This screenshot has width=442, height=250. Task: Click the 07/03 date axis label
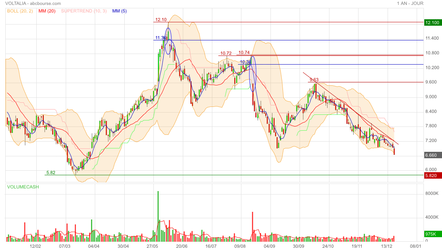[65, 246]
